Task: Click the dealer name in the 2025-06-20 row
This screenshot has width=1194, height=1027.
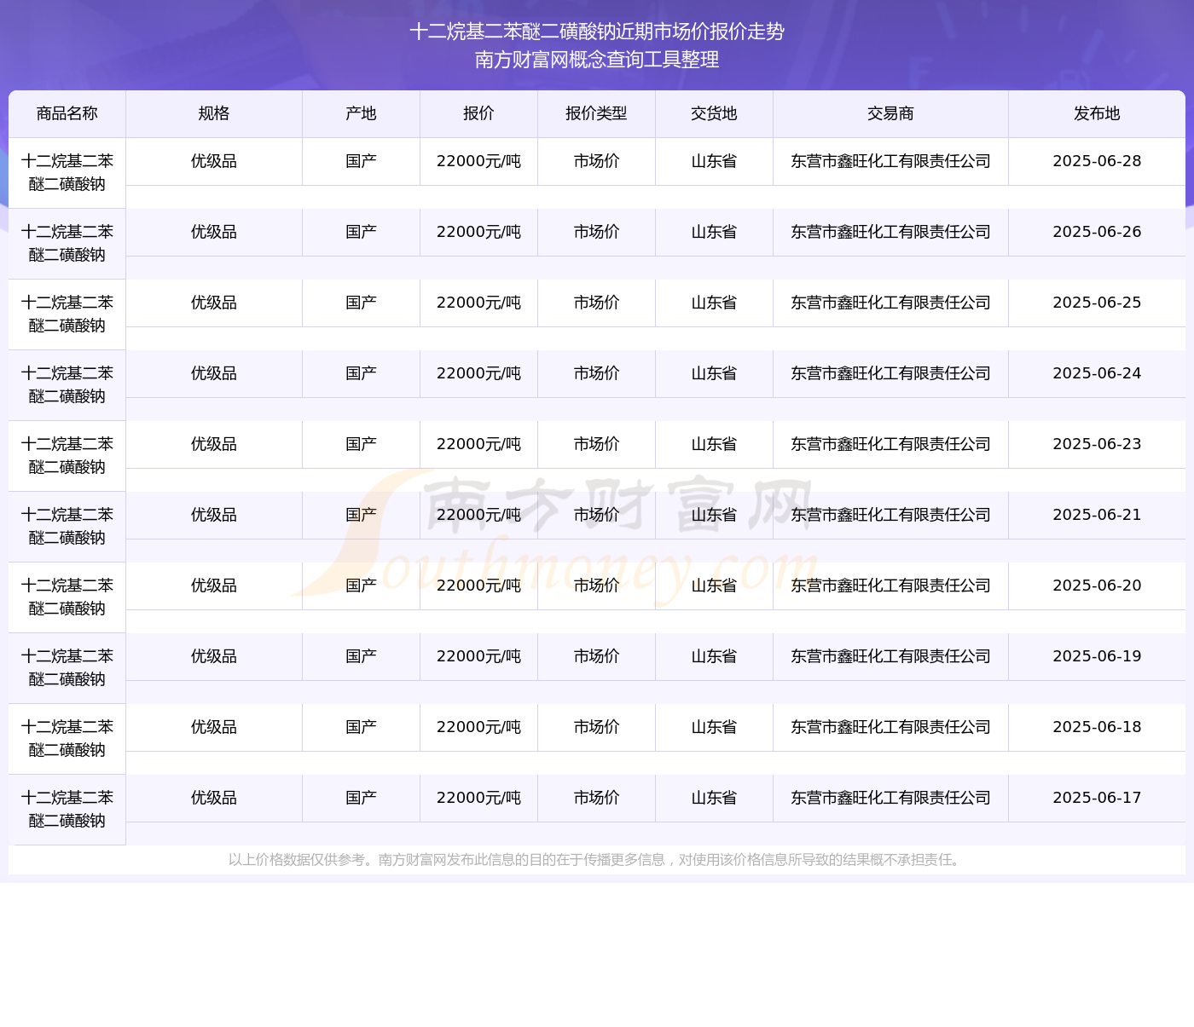Action: point(890,586)
